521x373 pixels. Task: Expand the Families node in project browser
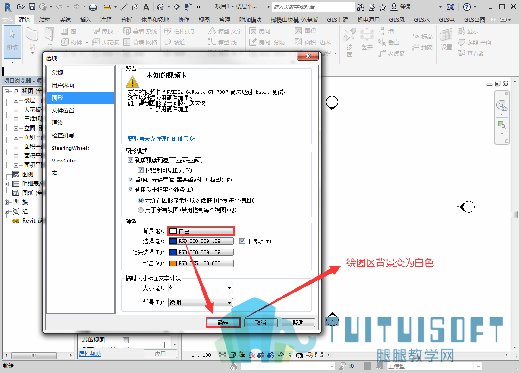[6, 202]
